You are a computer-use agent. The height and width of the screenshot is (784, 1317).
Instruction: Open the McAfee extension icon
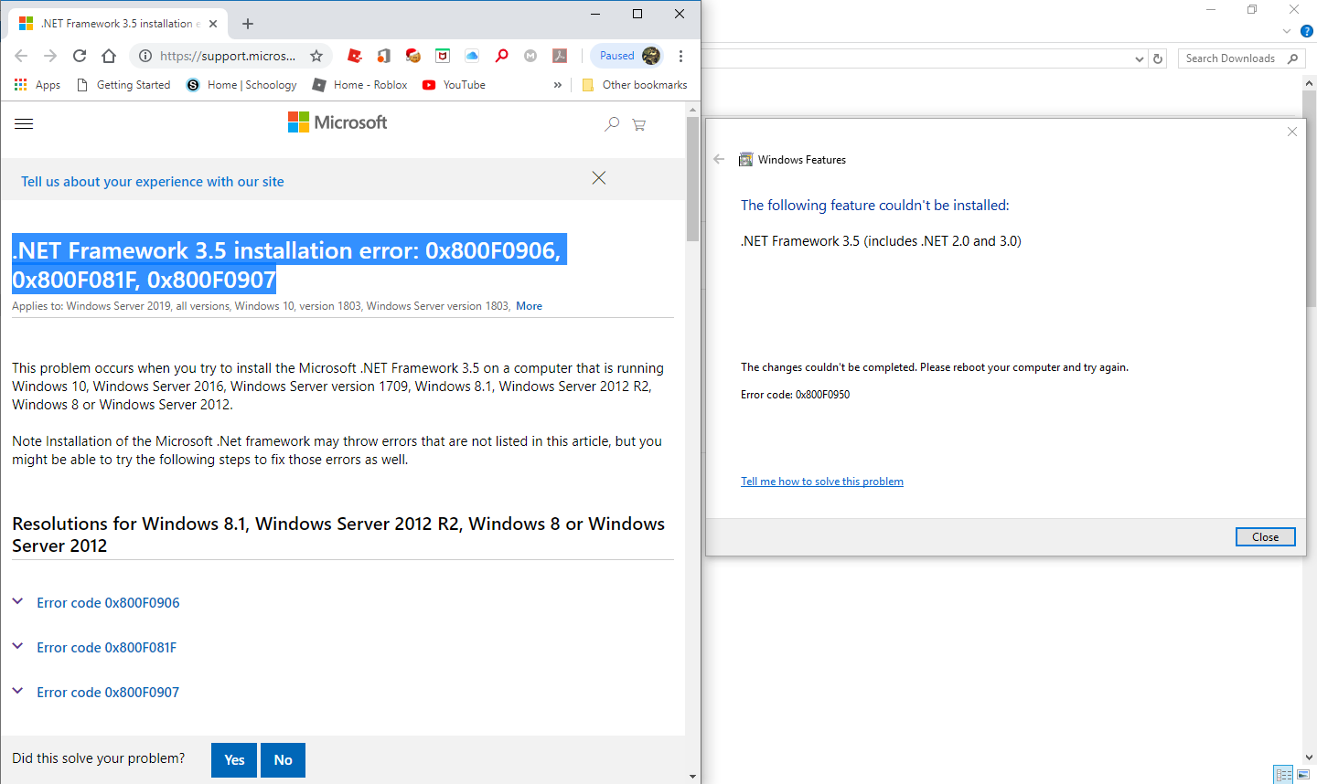pos(443,56)
